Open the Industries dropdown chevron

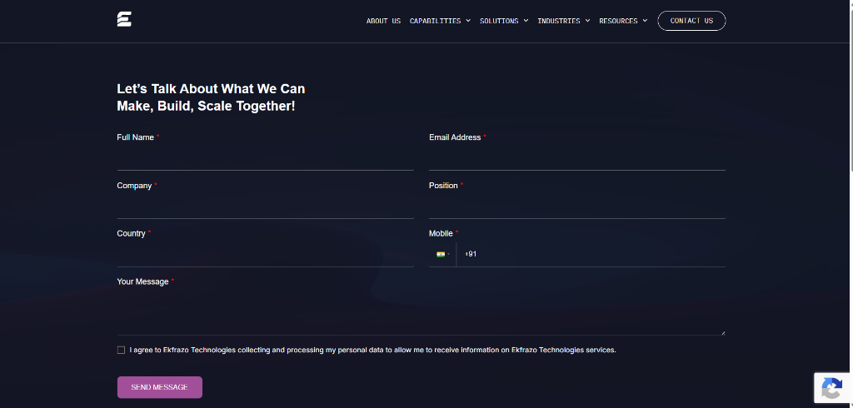pyautogui.click(x=587, y=21)
